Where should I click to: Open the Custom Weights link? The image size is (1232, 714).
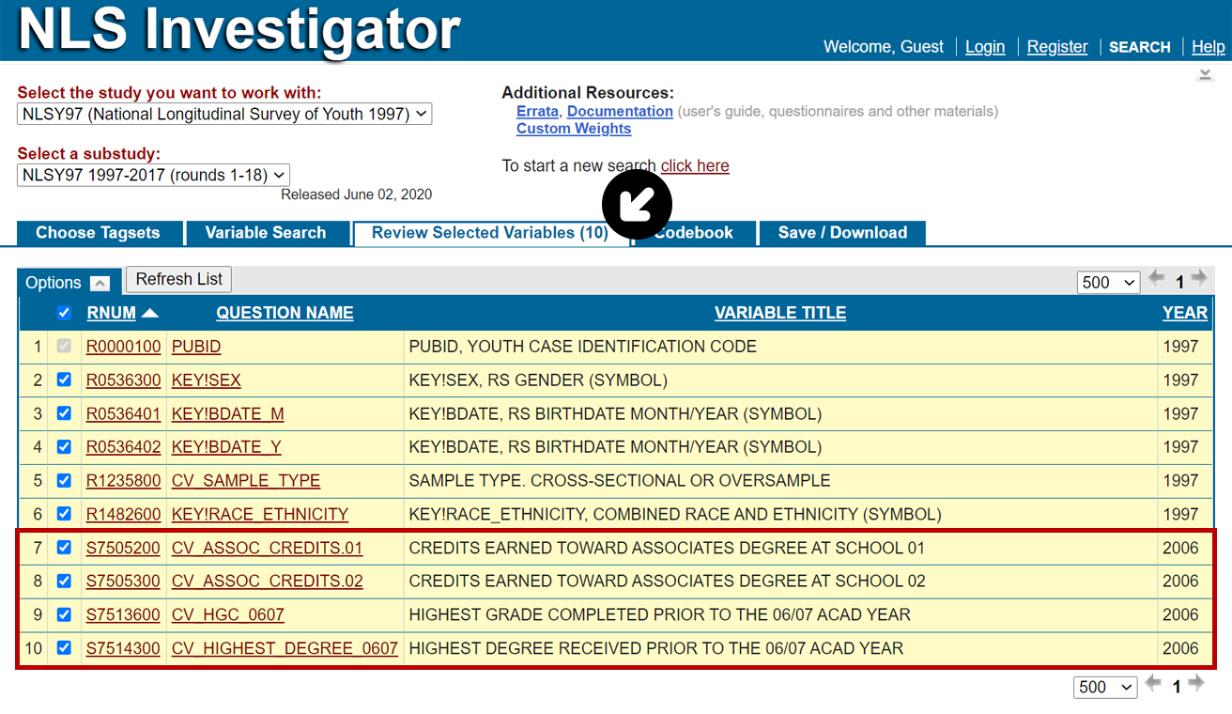point(574,129)
